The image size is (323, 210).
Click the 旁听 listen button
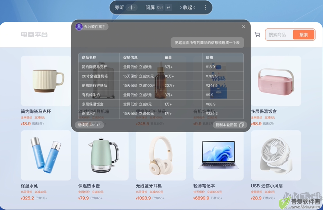click(x=119, y=8)
